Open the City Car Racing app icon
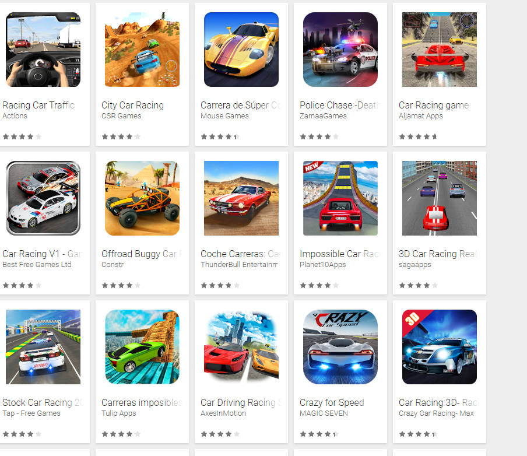The width and height of the screenshot is (527, 456). point(142,50)
